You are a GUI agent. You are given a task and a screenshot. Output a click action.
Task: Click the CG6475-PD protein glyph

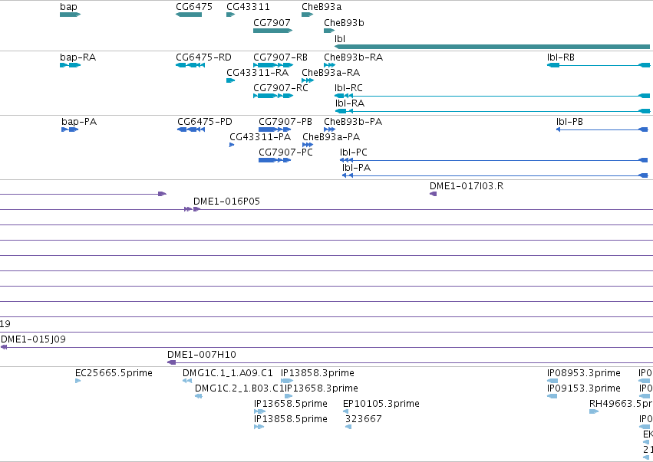click(x=191, y=129)
